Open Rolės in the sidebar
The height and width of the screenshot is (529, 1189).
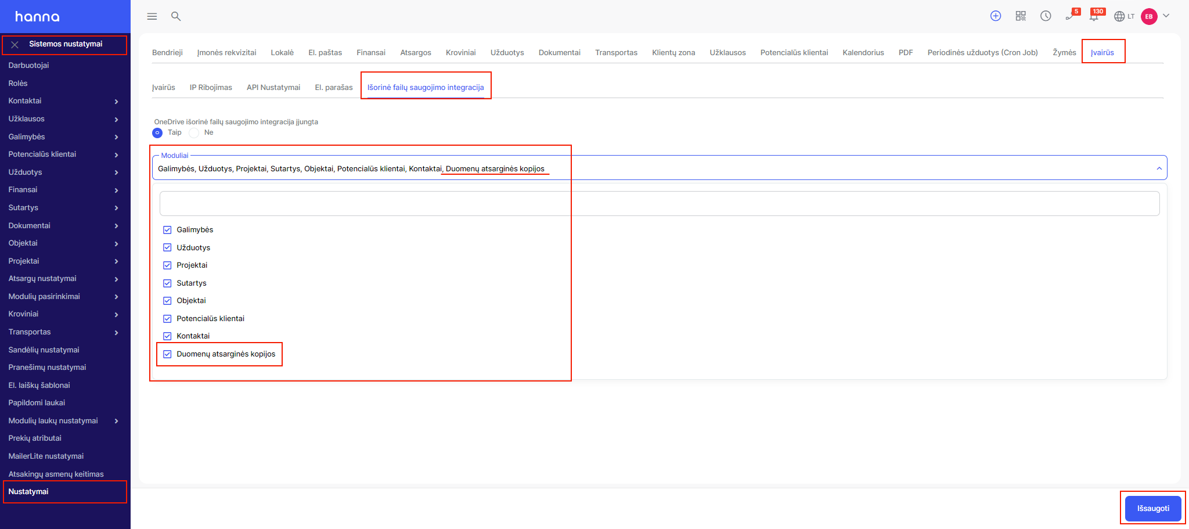tap(18, 84)
